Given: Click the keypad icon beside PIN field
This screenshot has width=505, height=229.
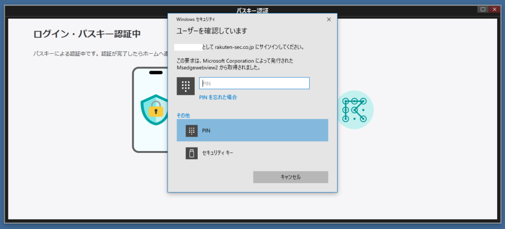Looking at the screenshot, I should pyautogui.click(x=185, y=86).
